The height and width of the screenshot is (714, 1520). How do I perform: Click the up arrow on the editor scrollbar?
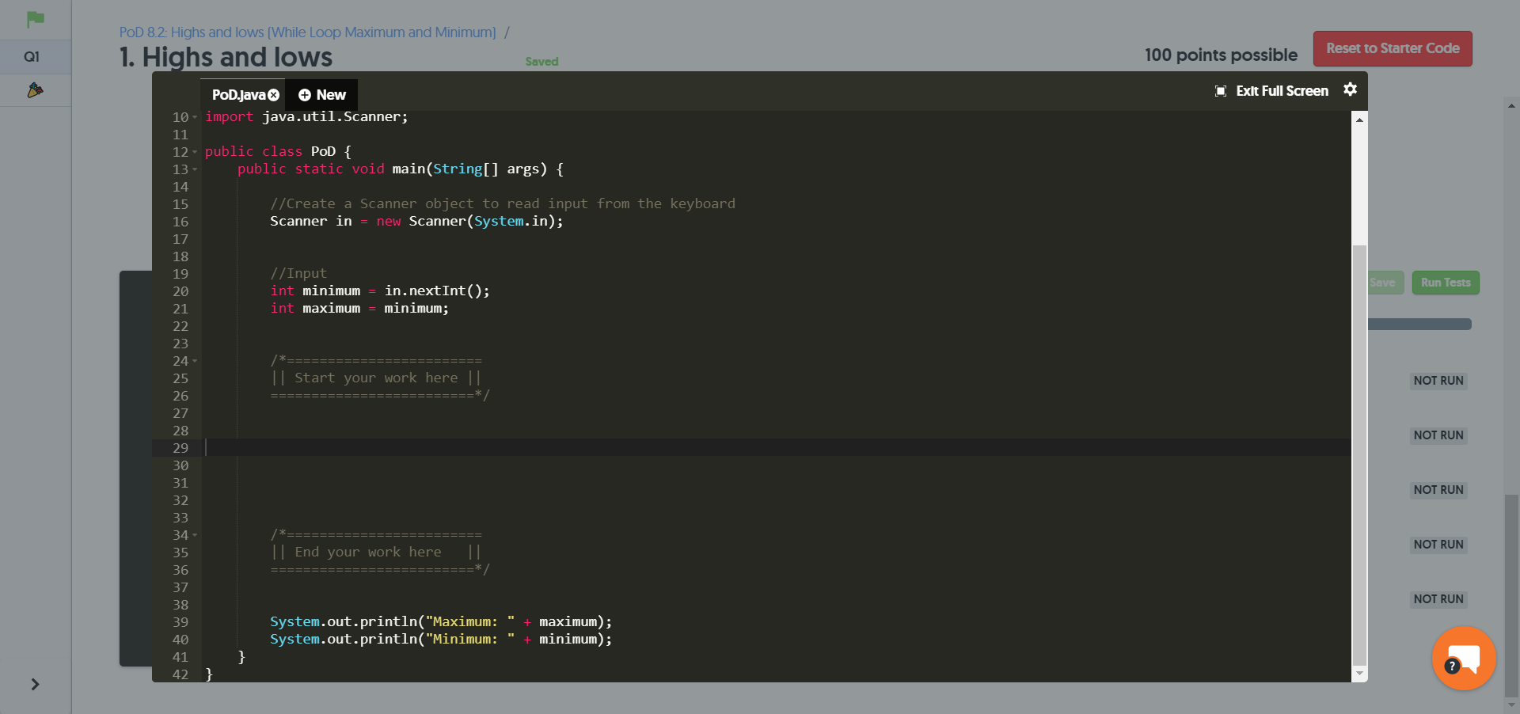1359,119
